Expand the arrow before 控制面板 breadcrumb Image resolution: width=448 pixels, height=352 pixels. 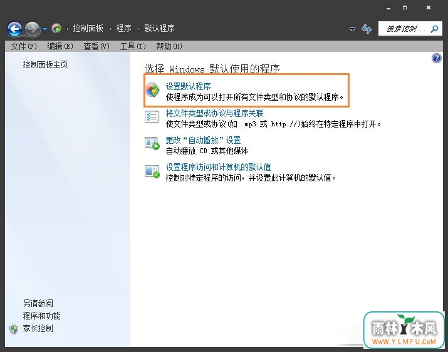[x=68, y=29]
